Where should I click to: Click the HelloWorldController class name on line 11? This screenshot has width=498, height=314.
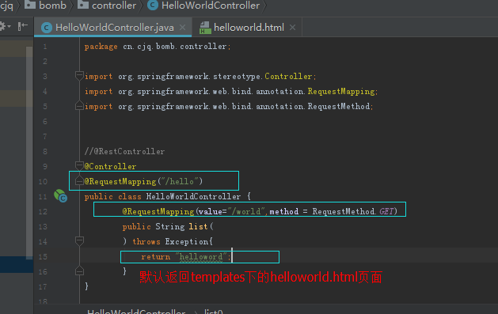[193, 197]
